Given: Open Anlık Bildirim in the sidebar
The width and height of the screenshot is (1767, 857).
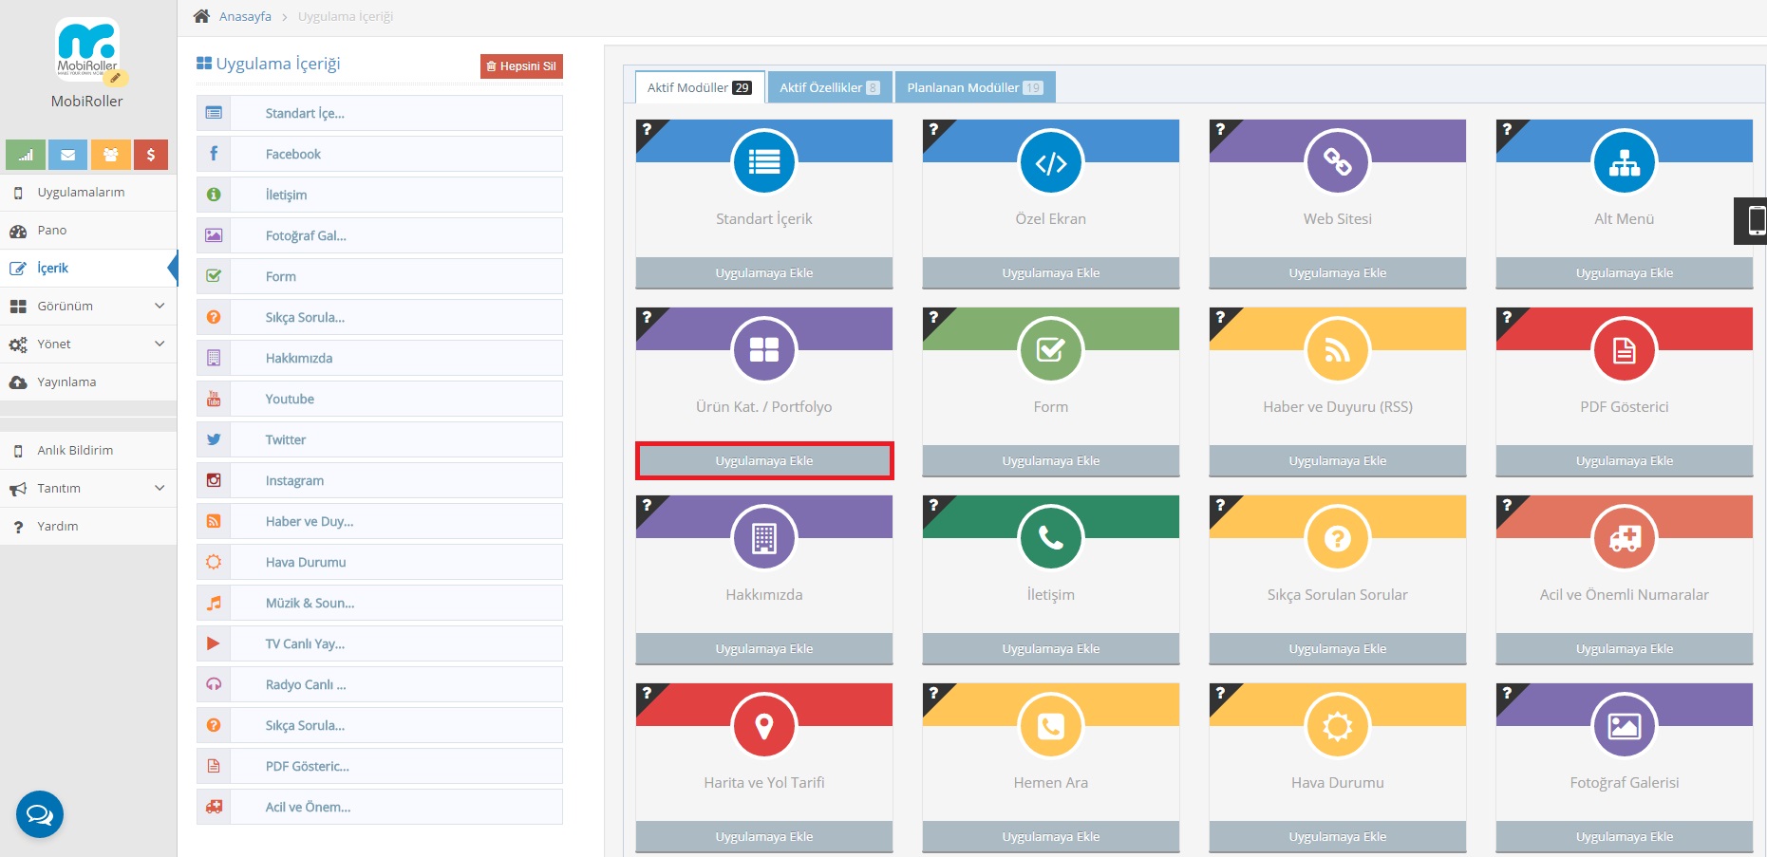Looking at the screenshot, I should (88, 451).
